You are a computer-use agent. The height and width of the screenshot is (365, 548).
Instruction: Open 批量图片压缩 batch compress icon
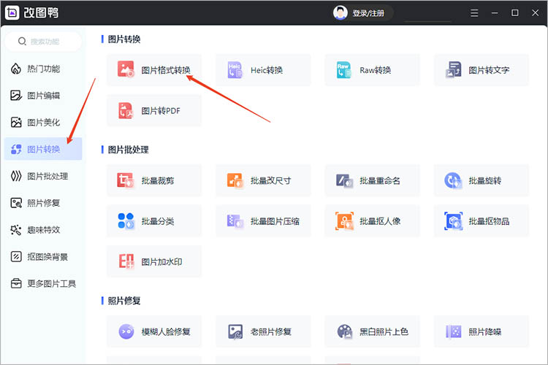click(235, 220)
